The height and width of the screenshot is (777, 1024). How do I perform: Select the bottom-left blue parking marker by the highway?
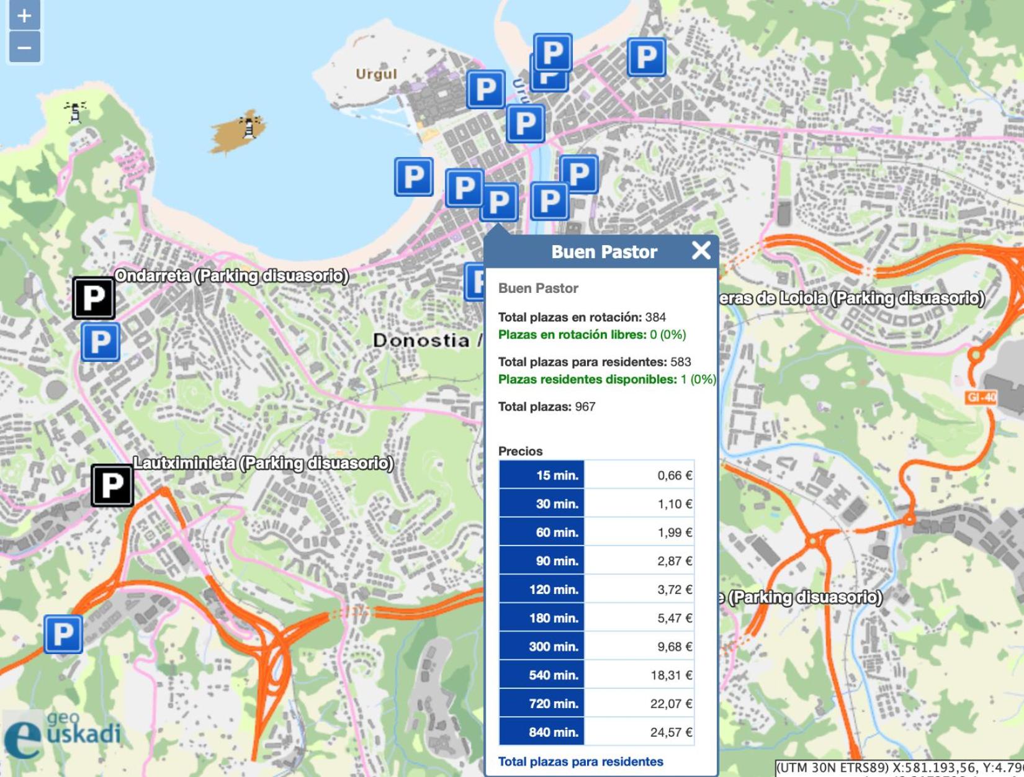tap(63, 634)
